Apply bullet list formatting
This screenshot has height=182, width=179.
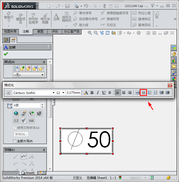pos(150,93)
